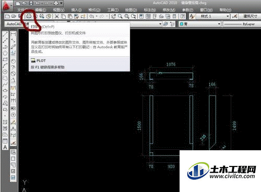Expand the cyan 青 color dropdown

pyautogui.click(x=219, y=24)
